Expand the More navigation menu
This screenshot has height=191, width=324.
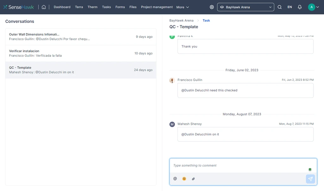(183, 7)
